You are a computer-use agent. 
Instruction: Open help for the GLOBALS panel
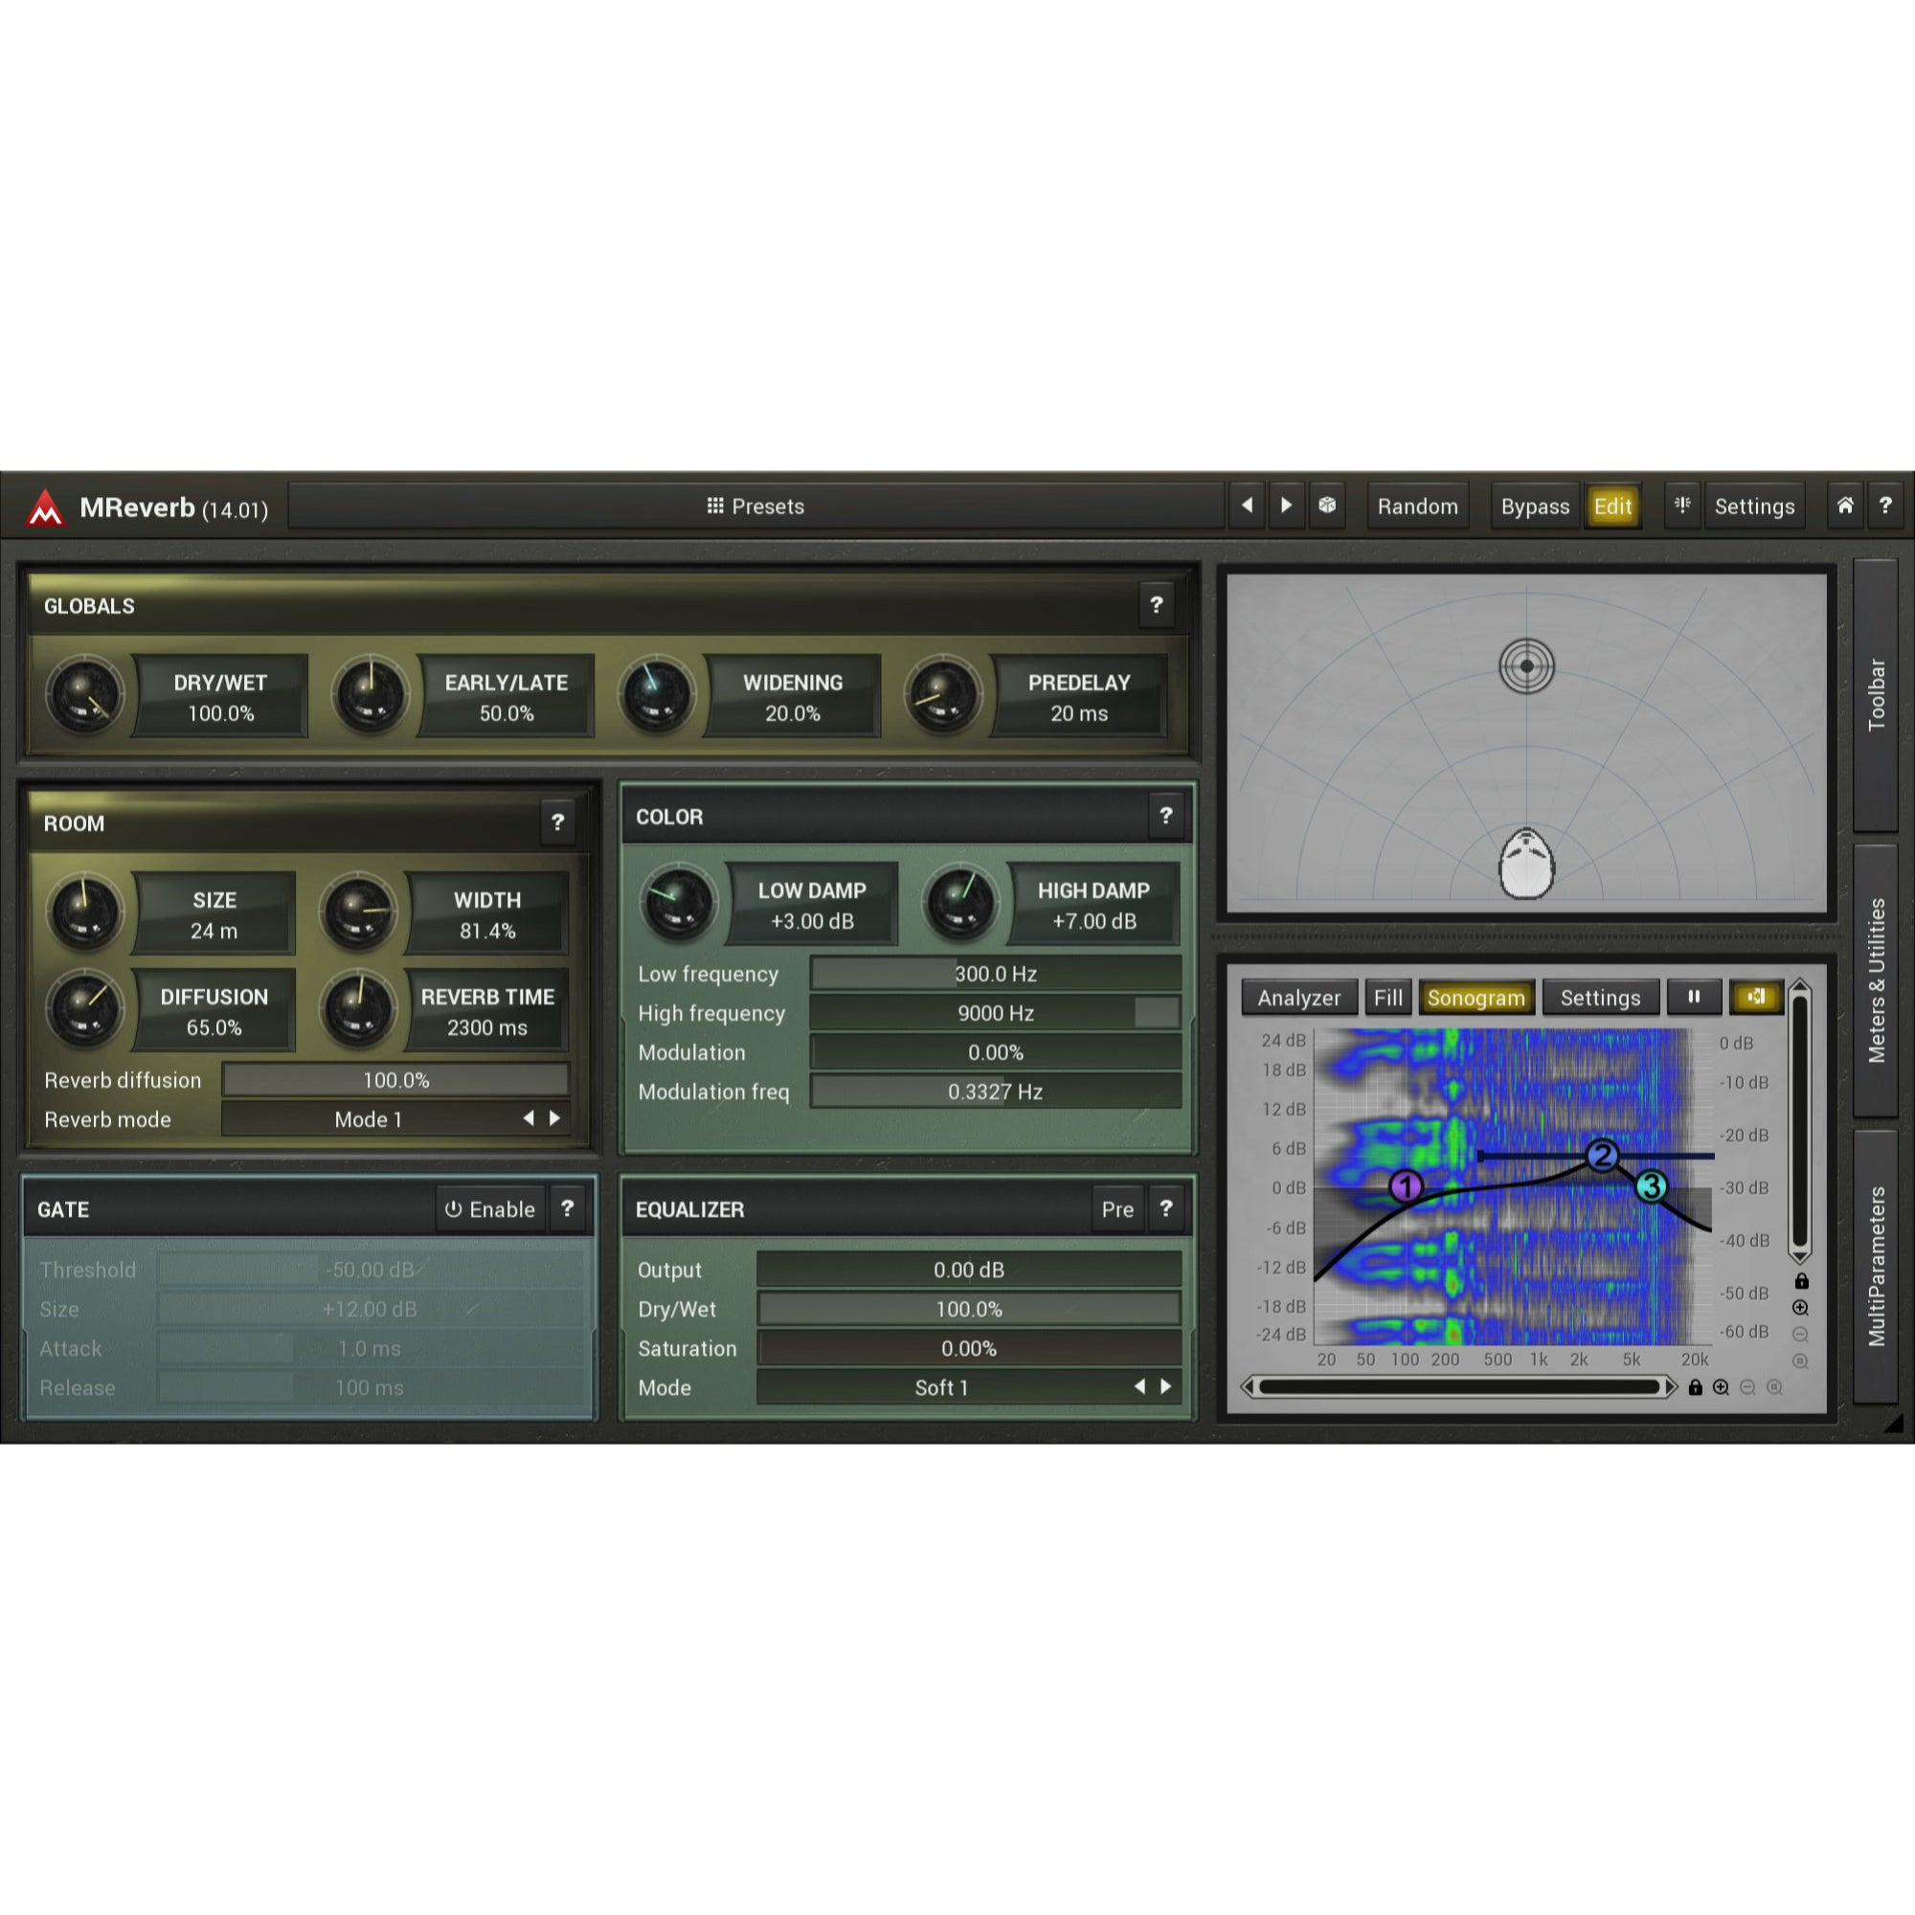(1156, 604)
